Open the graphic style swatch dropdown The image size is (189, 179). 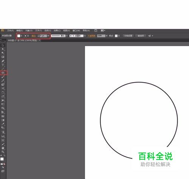pyautogui.click(x=119, y=36)
